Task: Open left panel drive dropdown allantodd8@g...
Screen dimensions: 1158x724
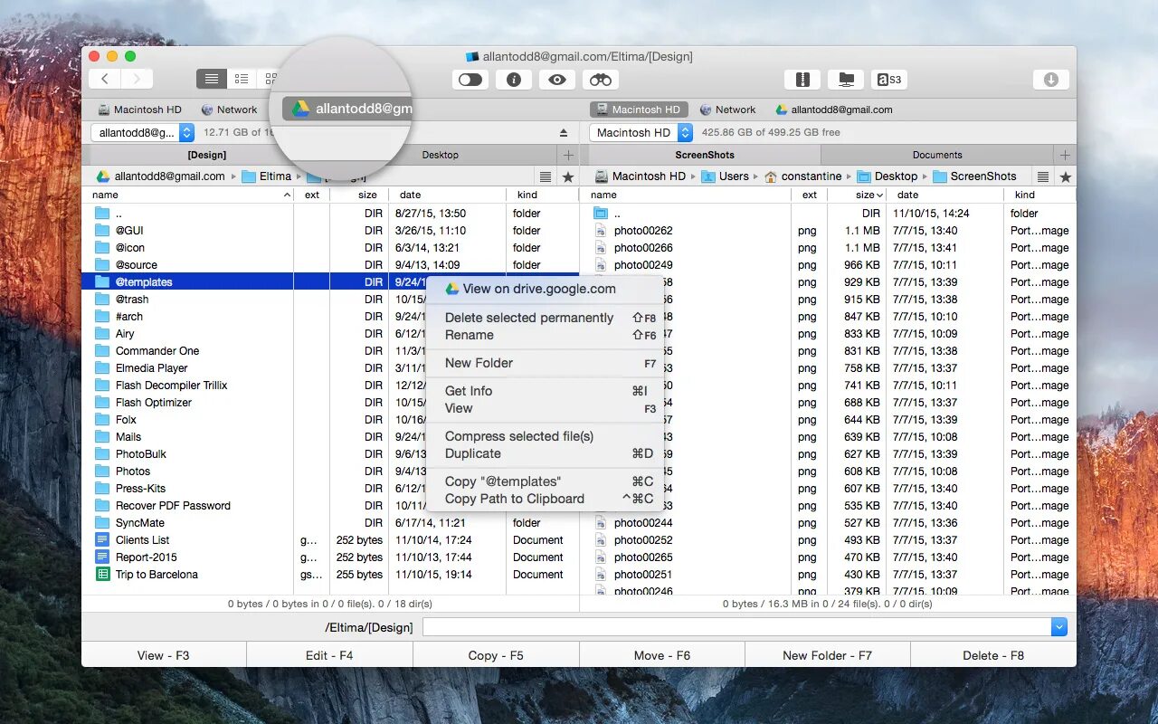Action: pyautogui.click(x=143, y=132)
